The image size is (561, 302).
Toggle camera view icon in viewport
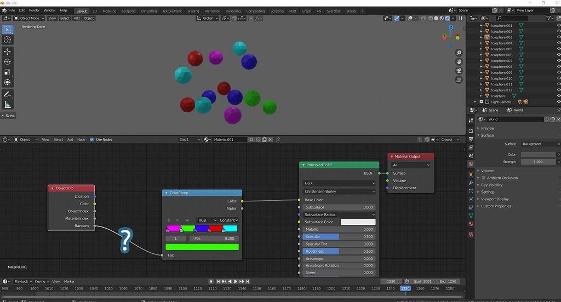(459, 71)
